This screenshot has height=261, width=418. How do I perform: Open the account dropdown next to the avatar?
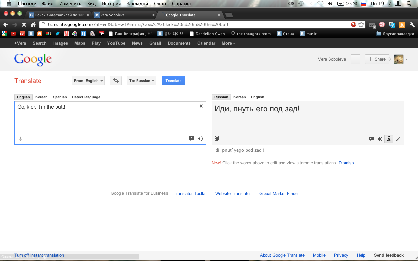pos(406,59)
